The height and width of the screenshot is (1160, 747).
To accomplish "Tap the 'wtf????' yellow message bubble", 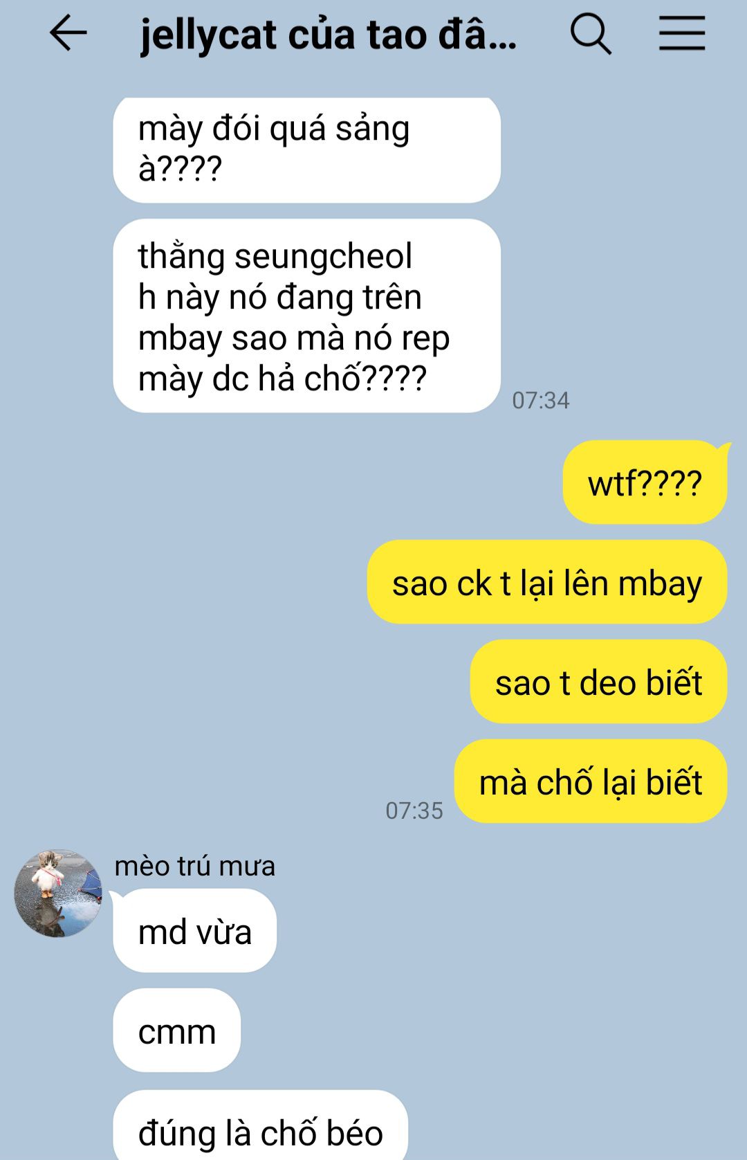I will tap(645, 482).
